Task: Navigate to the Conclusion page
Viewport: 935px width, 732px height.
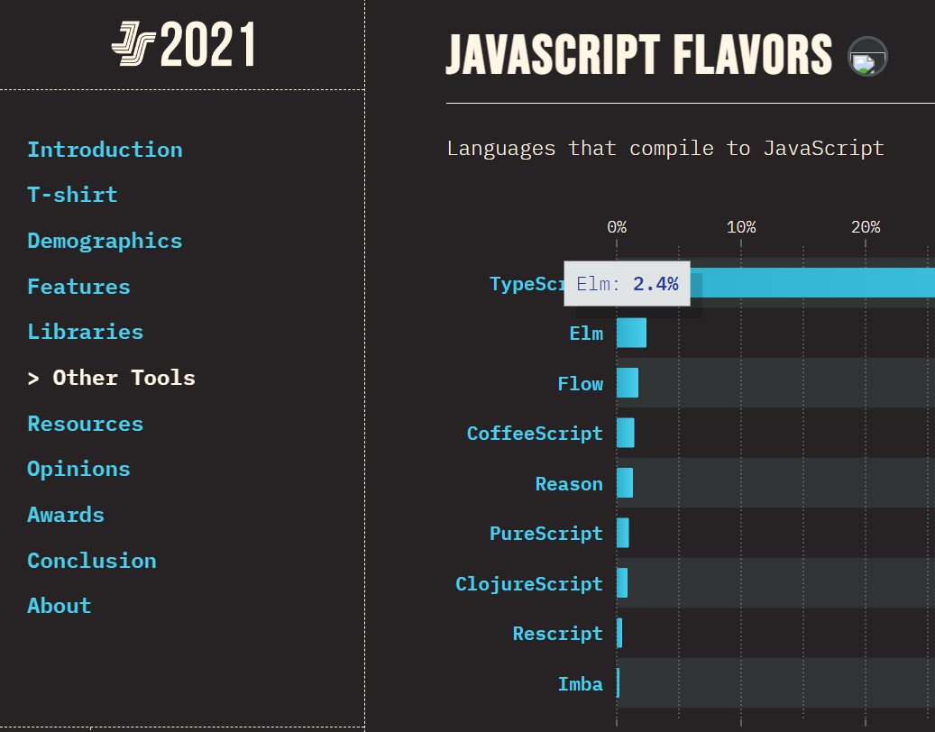Action: pos(92,561)
